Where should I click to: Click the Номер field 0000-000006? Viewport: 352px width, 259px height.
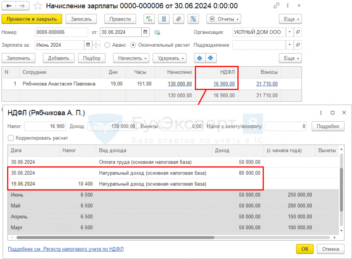[61, 32]
